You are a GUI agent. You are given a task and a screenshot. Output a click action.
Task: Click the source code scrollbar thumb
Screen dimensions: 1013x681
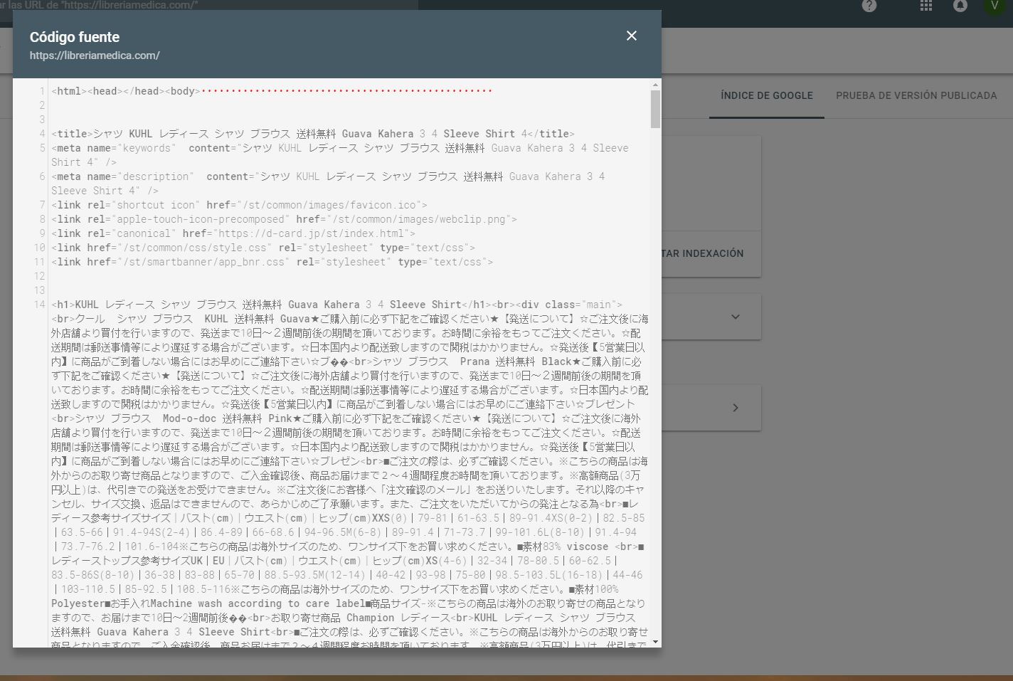click(655, 110)
